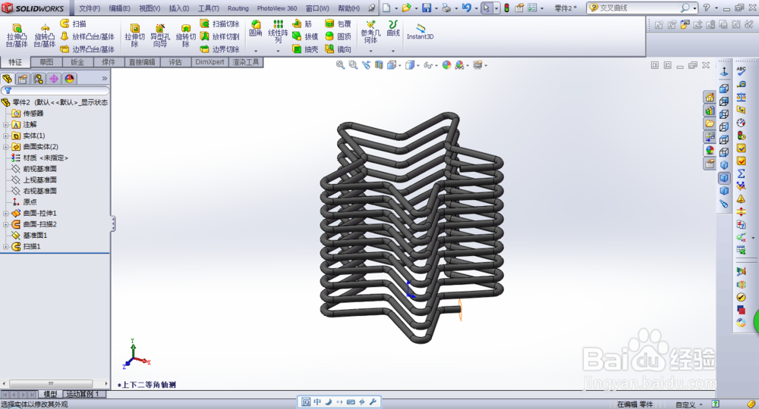The image size is (759, 409).
Task: Open the PropertyManager tab icon
Action: [x=23, y=79]
